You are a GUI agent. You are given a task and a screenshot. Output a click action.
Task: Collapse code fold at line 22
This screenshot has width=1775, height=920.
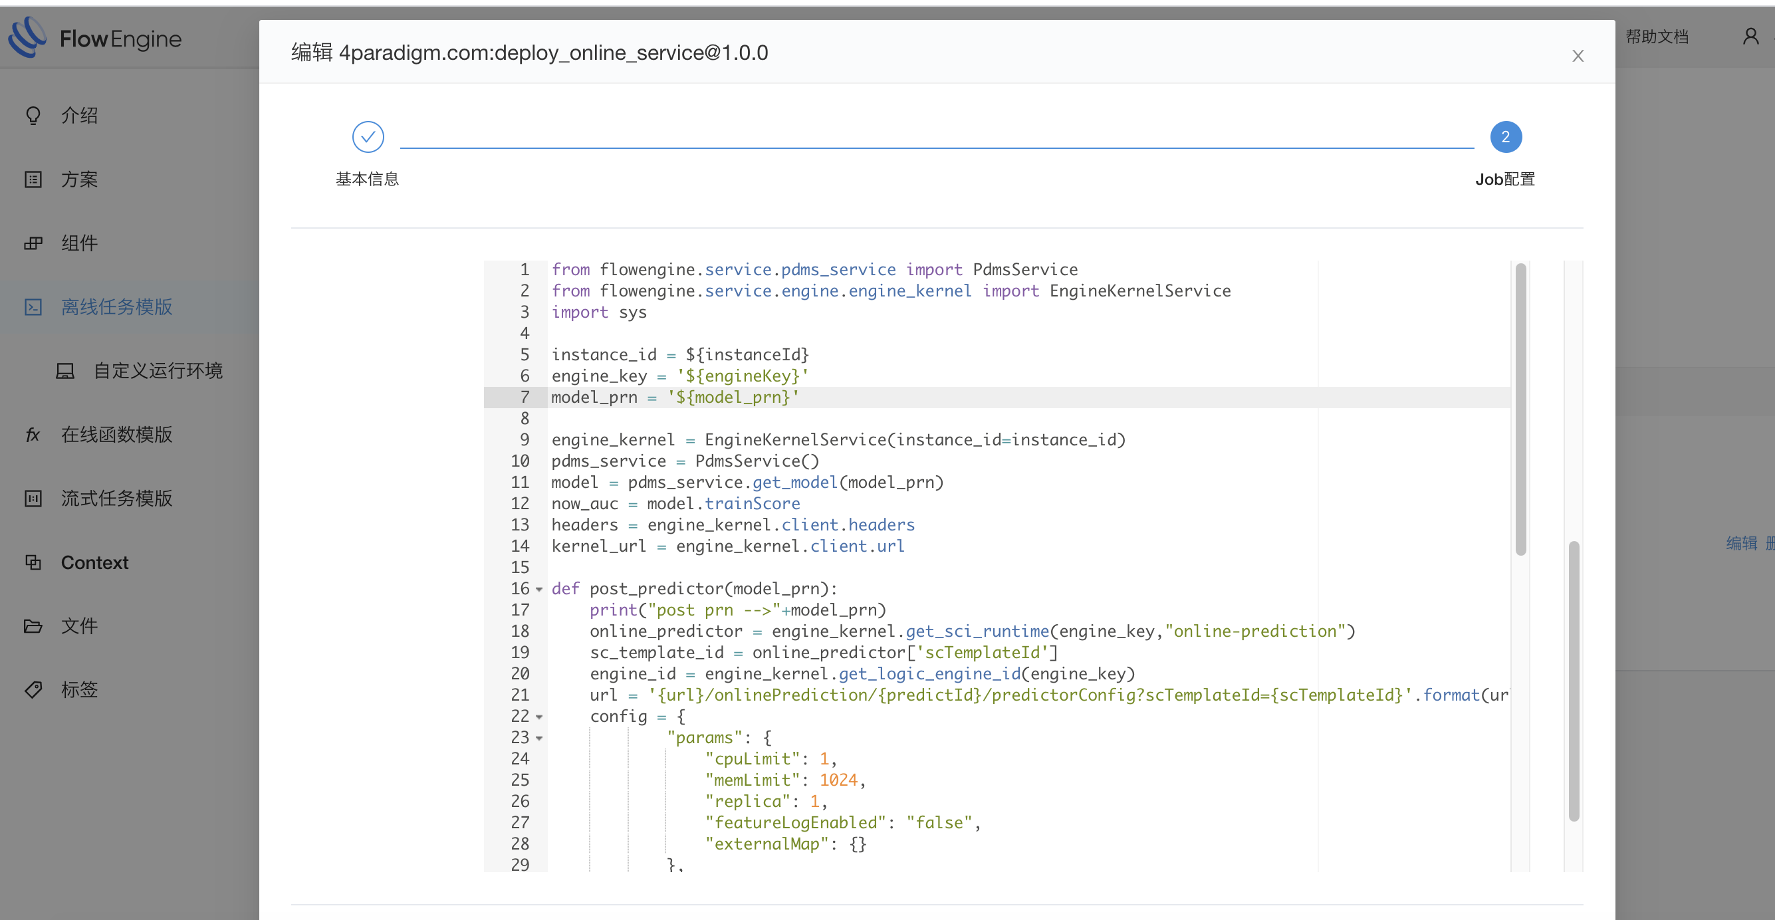pyautogui.click(x=539, y=717)
